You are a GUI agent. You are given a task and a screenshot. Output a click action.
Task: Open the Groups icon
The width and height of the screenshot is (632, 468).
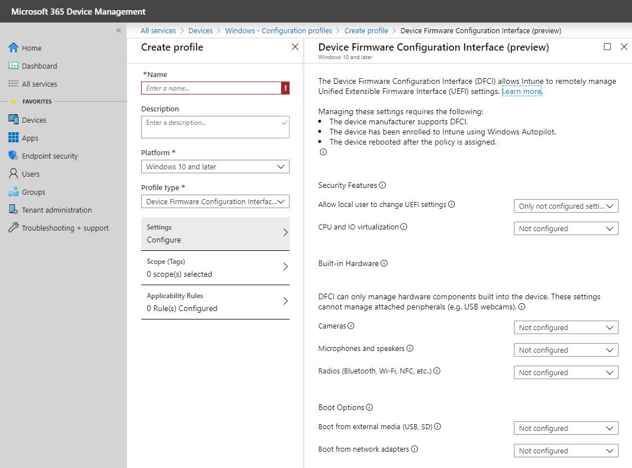13,191
